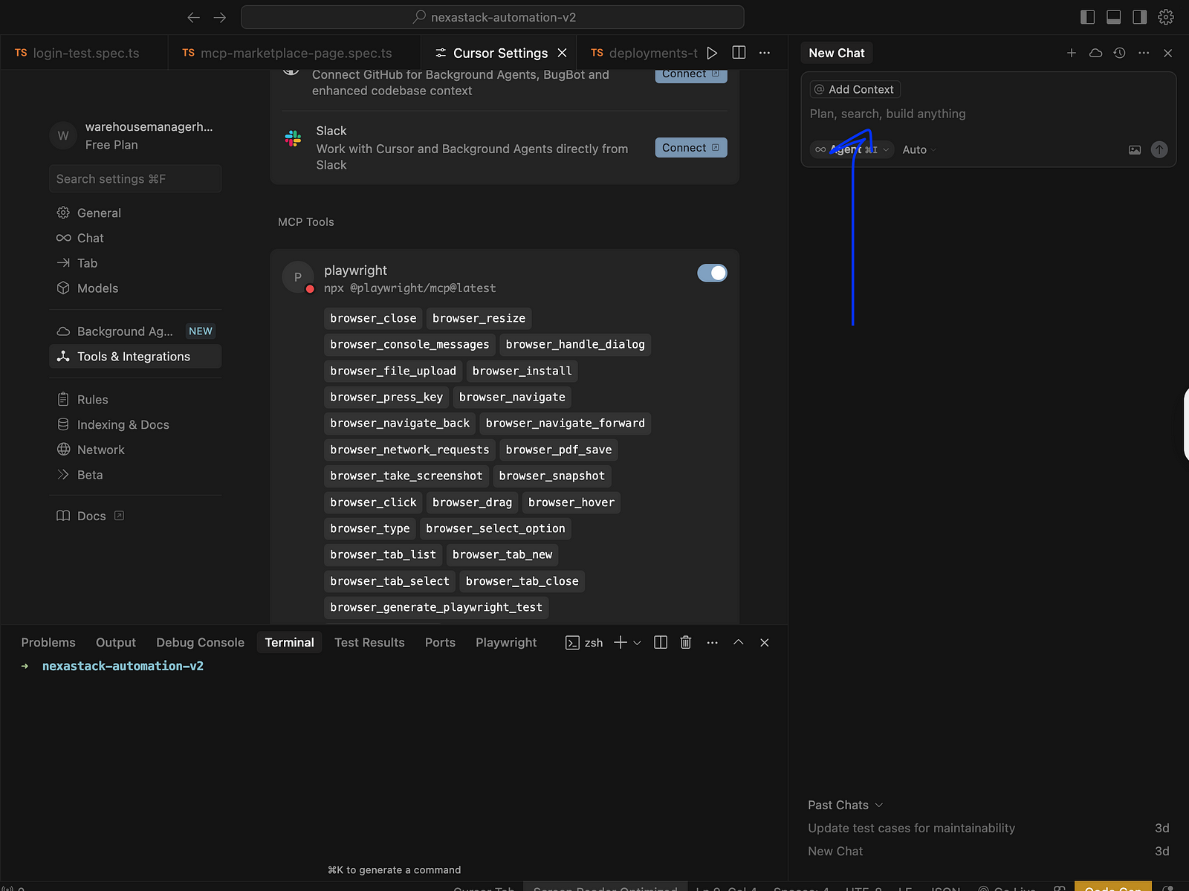
Task: Open settings via top-right gear icon
Action: (1166, 17)
